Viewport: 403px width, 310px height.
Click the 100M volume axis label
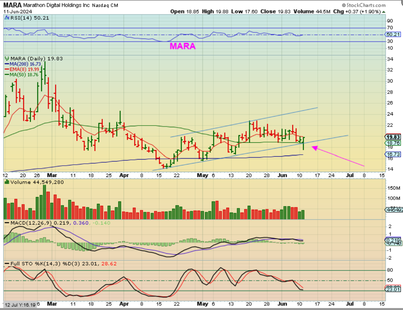pos(394,198)
